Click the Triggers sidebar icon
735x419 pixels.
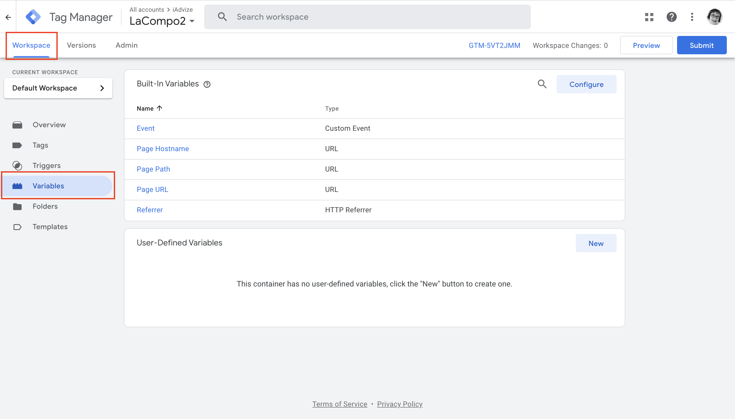17,166
